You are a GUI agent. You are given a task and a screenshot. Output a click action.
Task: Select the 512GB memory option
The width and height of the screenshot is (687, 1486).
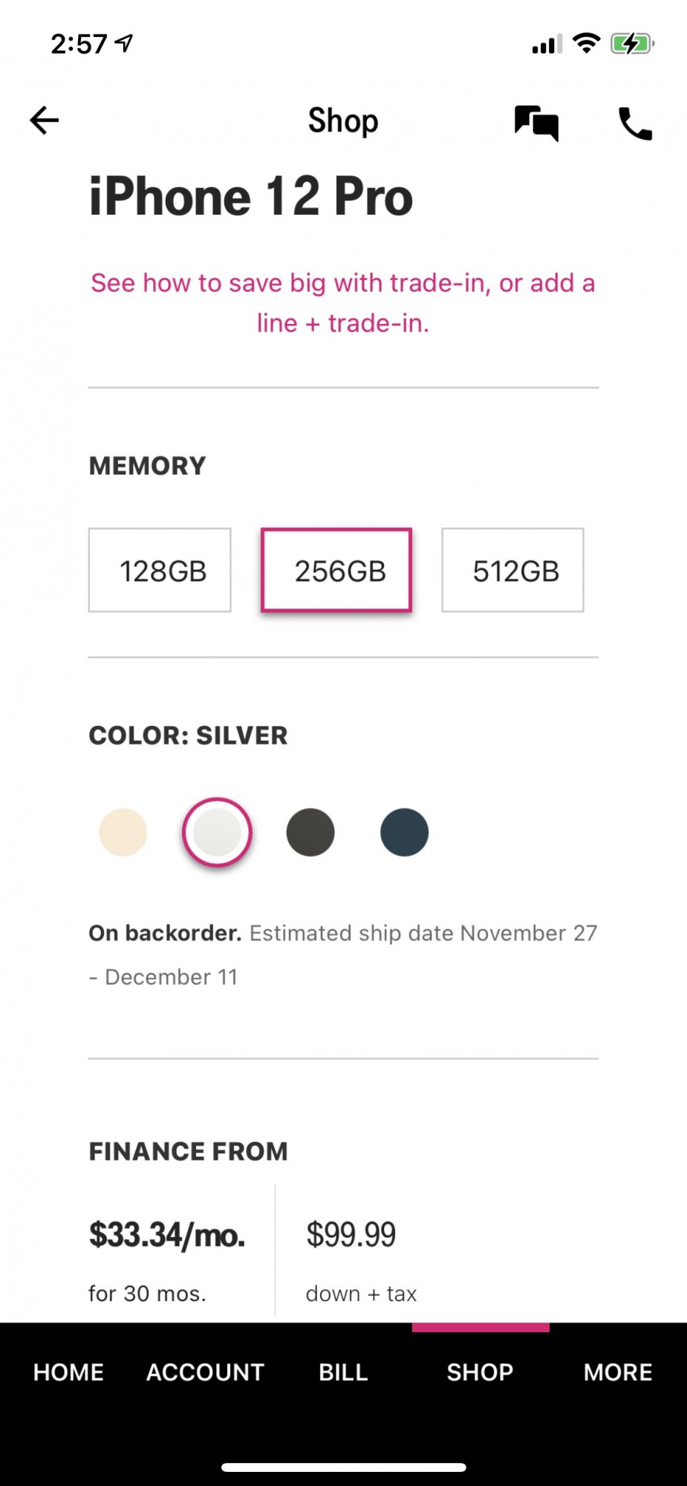point(512,570)
